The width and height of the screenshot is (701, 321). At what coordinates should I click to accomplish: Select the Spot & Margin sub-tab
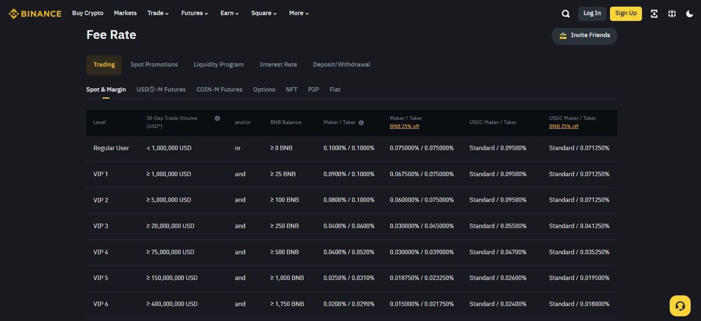106,90
